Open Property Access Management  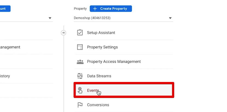[x=114, y=62]
